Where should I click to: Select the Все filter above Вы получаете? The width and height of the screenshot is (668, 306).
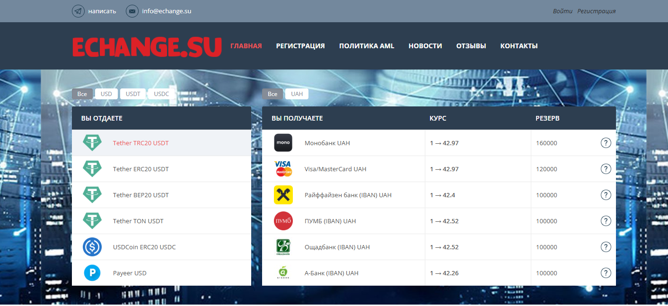(272, 94)
